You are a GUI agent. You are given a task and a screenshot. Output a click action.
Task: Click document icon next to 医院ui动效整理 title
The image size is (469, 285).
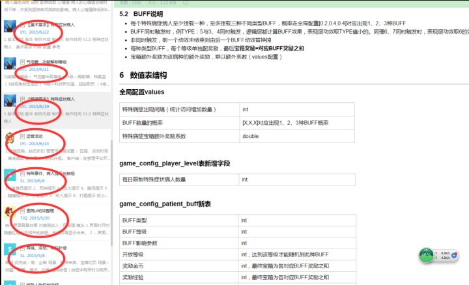[22, 211]
